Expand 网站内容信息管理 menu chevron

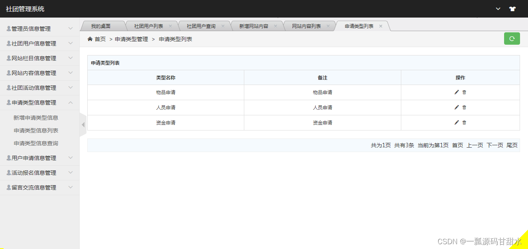coord(71,73)
